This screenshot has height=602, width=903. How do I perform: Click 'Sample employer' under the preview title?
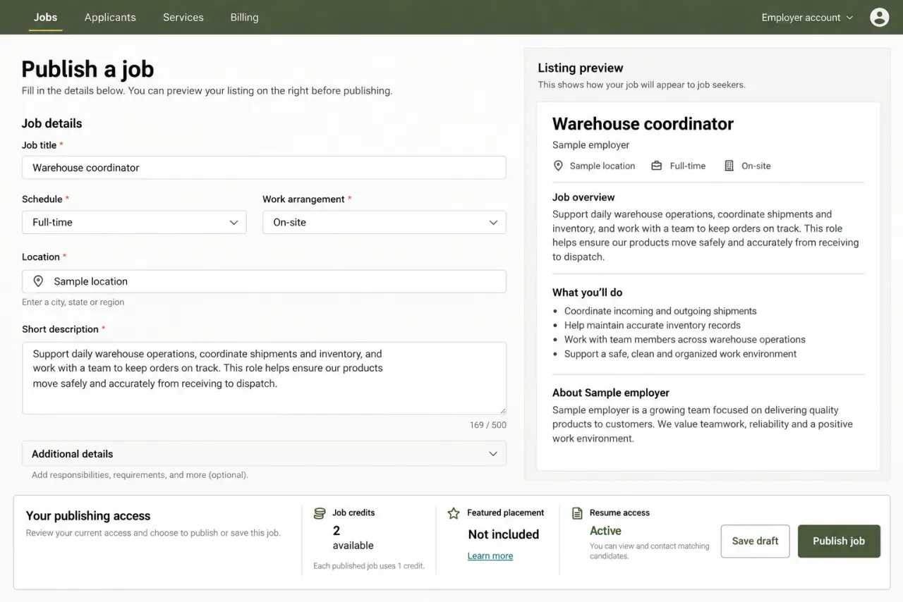tap(591, 145)
